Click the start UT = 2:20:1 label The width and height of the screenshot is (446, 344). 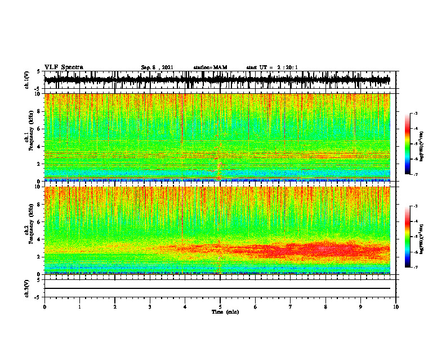coord(272,67)
